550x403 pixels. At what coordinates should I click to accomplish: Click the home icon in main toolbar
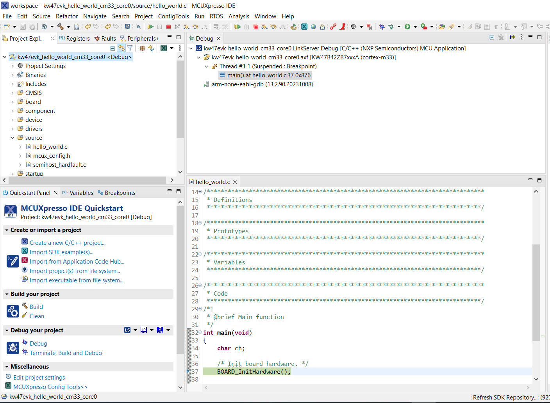[322, 27]
